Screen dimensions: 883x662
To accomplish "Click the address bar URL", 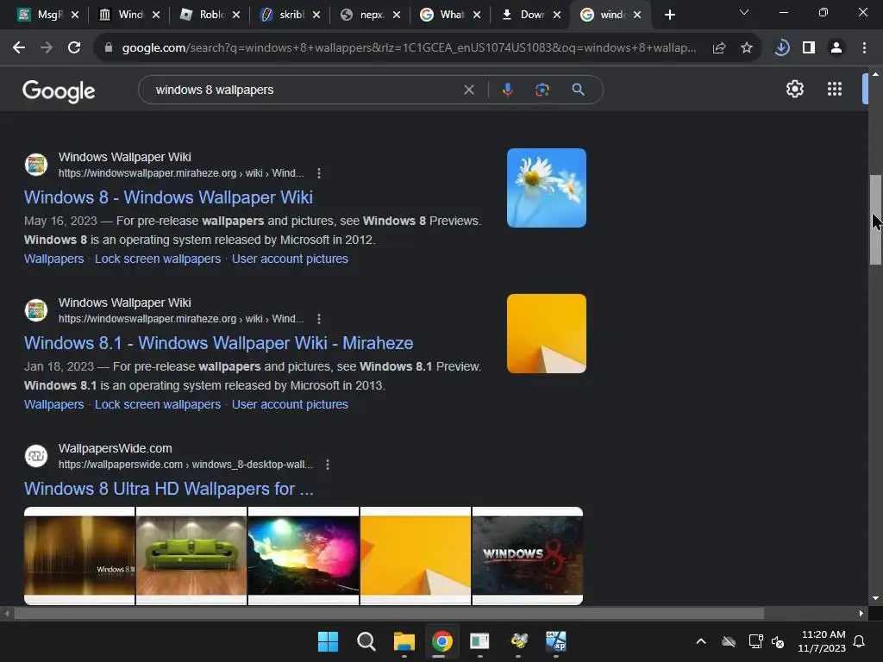I will (x=409, y=48).
